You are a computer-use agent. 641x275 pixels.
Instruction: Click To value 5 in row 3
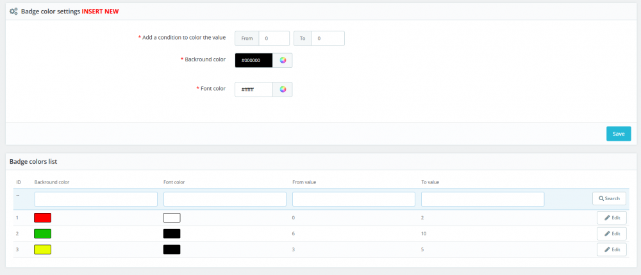[x=422, y=249]
